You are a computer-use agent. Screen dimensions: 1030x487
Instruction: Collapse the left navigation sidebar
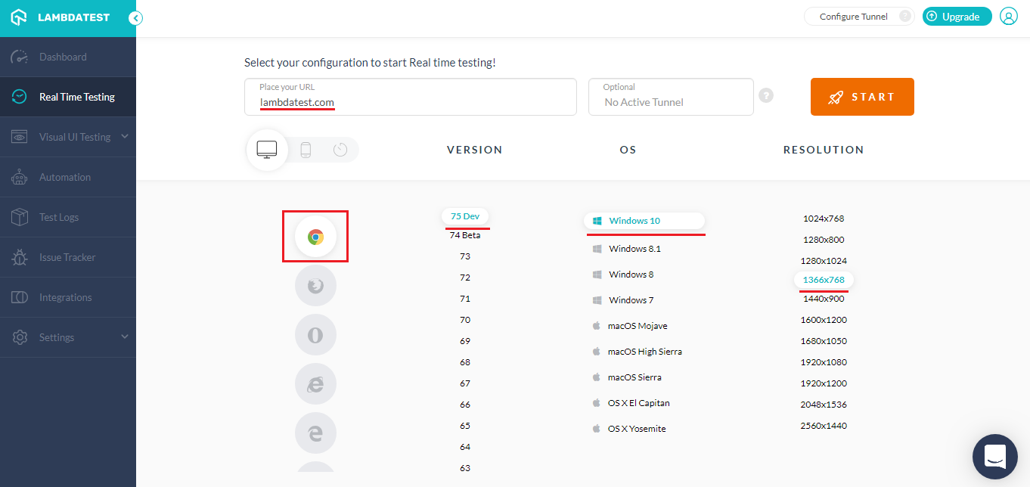pyautogui.click(x=135, y=17)
